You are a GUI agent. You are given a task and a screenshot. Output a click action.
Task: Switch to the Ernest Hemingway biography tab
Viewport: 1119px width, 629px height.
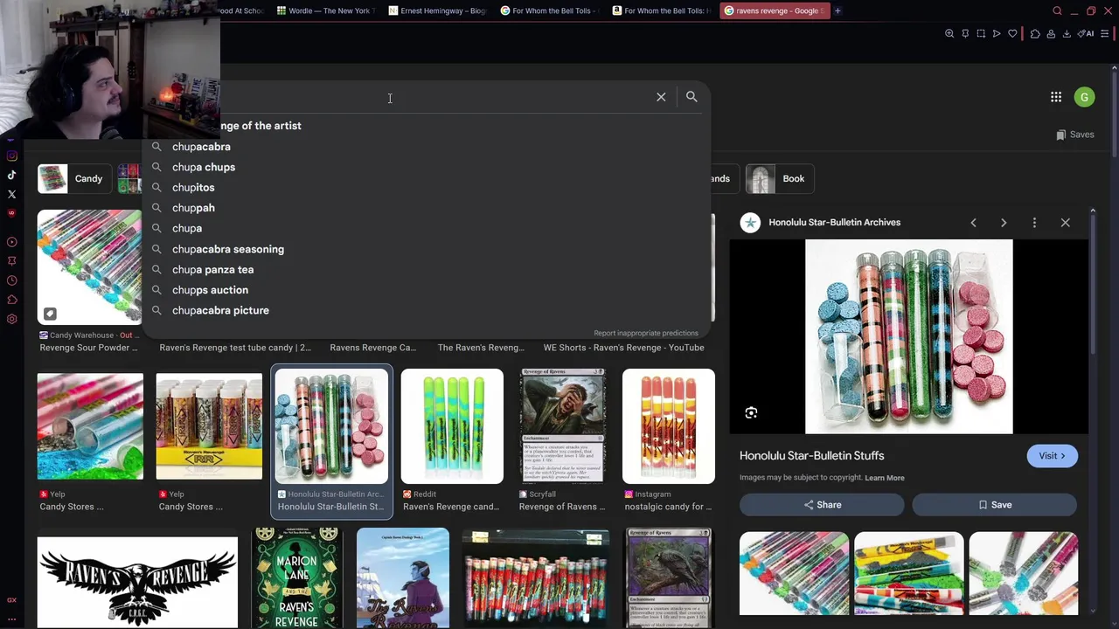(436, 10)
